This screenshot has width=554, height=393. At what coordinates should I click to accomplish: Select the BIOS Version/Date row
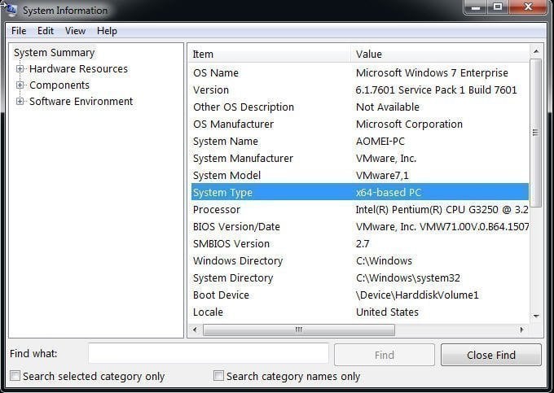(359, 226)
